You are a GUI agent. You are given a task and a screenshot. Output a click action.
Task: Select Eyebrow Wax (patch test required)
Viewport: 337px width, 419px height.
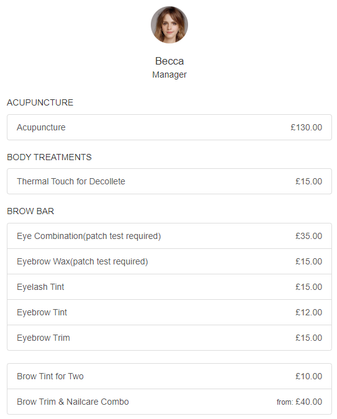(169, 261)
